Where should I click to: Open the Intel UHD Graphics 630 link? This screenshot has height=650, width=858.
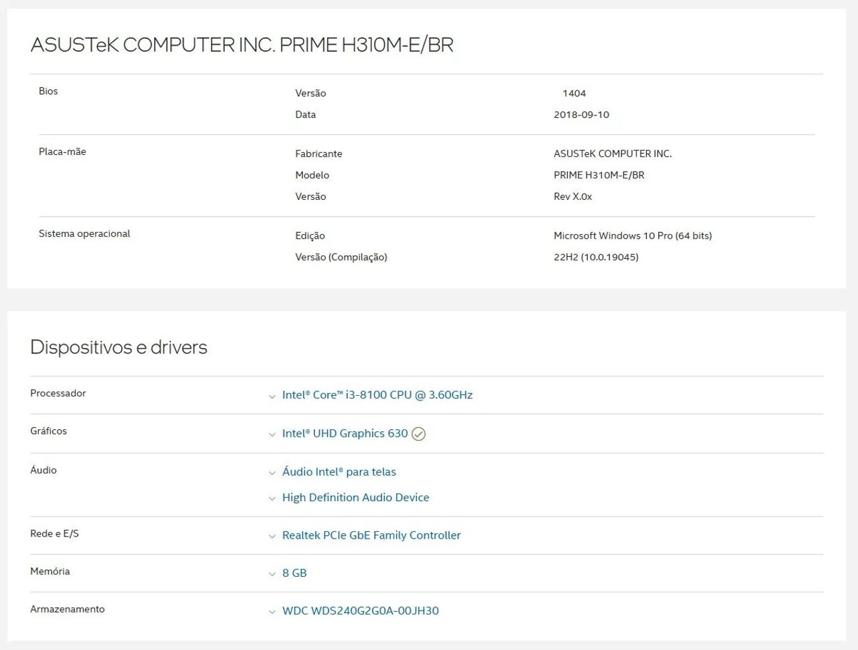pos(345,433)
